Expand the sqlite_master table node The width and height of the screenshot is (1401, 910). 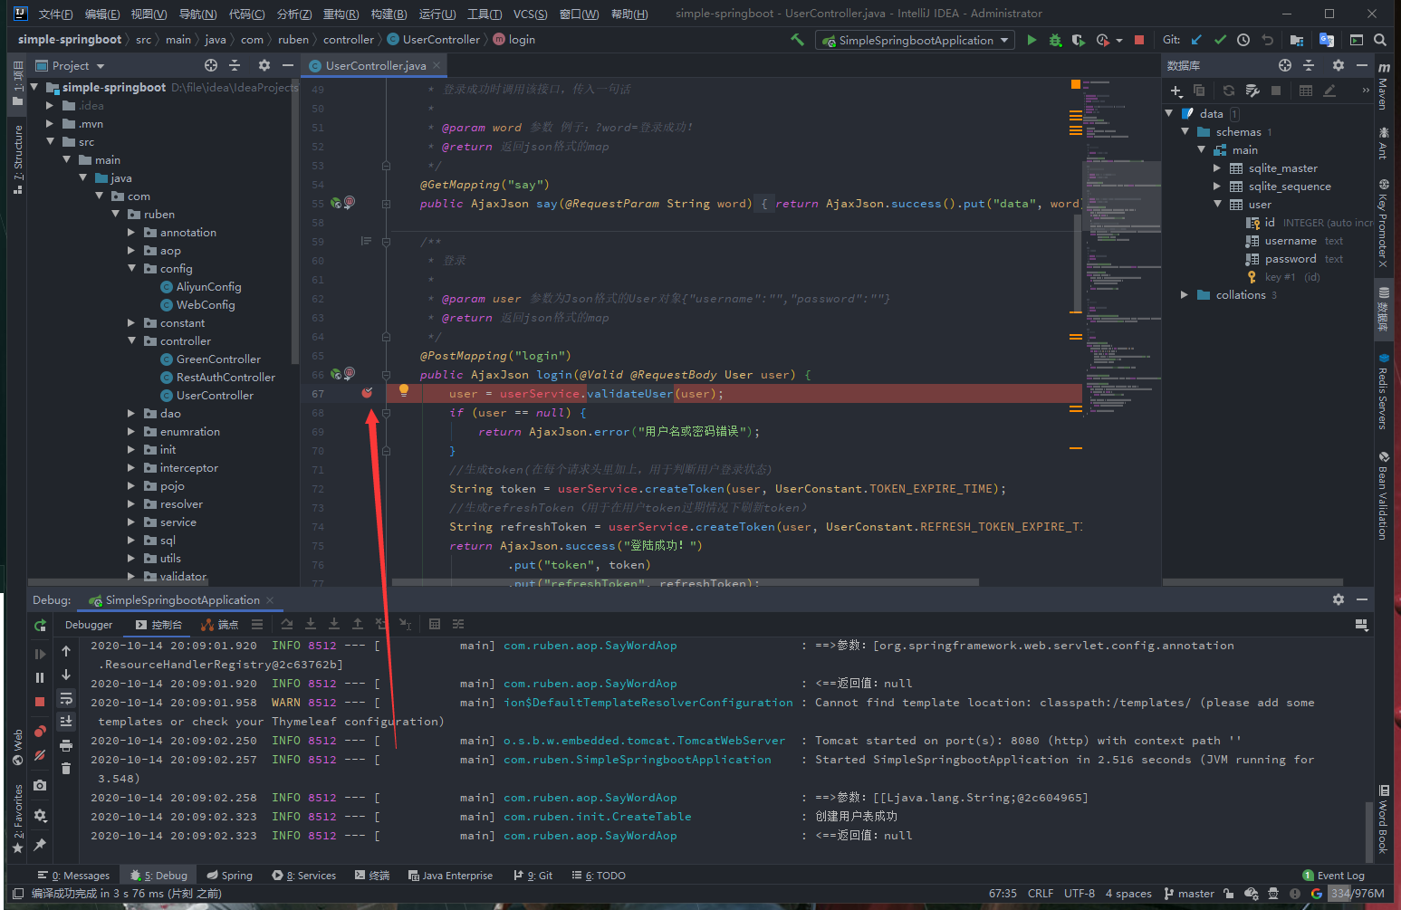point(1217,168)
